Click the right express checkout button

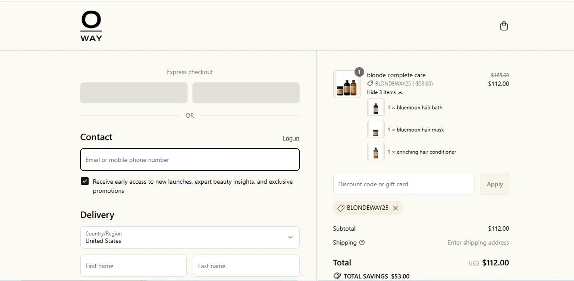(x=246, y=93)
